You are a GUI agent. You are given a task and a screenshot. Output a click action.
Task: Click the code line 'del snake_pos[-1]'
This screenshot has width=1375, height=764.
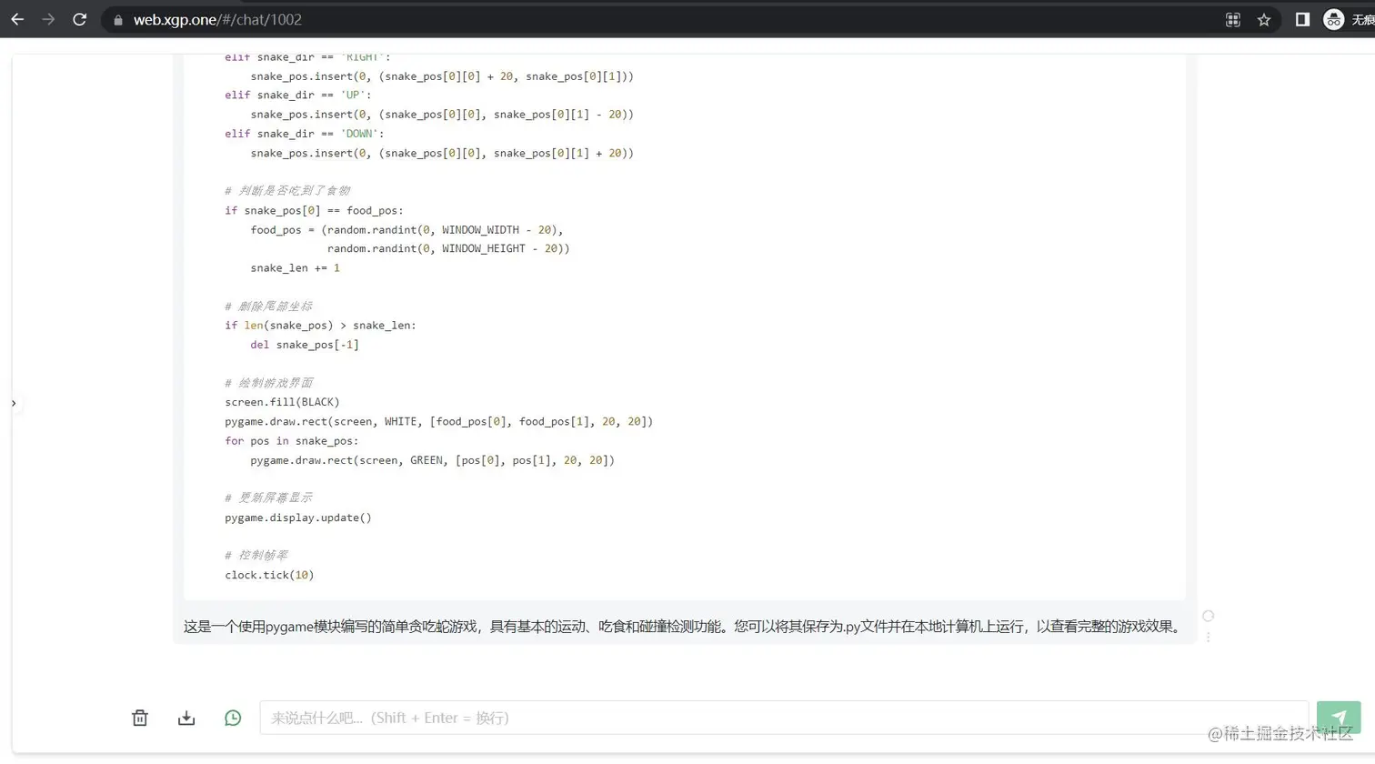(305, 345)
